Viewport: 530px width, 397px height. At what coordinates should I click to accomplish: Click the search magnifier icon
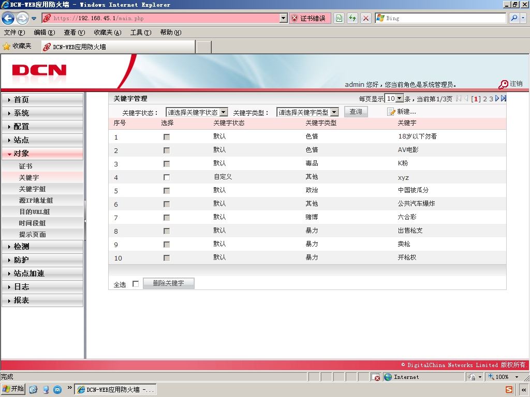[x=514, y=18]
